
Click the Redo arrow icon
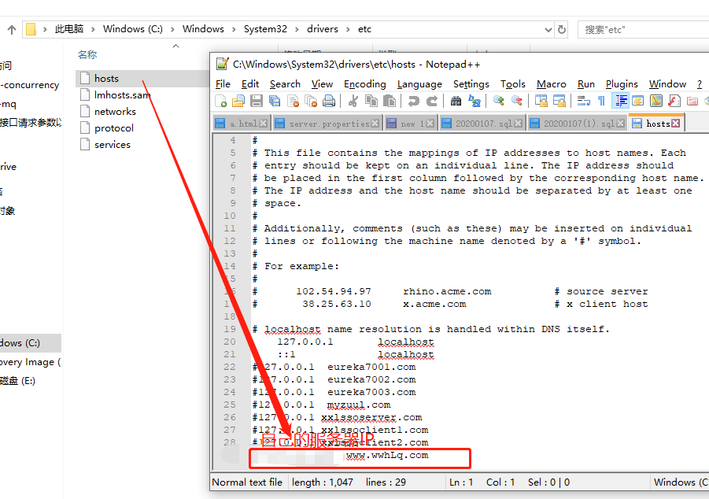tap(432, 101)
